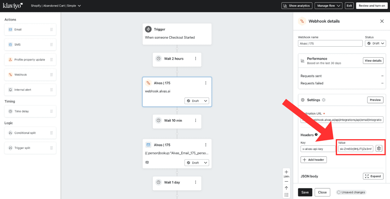Open options menu on Alvas webhook node
This screenshot has width=390, height=199.
point(206,83)
